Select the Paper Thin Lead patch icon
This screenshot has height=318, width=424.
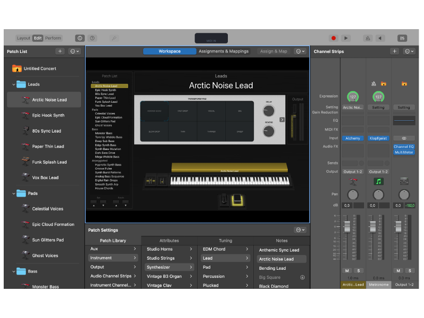pyautogui.click(x=25, y=146)
